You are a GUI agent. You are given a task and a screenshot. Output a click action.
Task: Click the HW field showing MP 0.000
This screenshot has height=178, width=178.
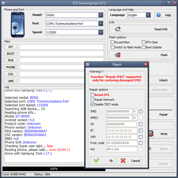point(122,149)
